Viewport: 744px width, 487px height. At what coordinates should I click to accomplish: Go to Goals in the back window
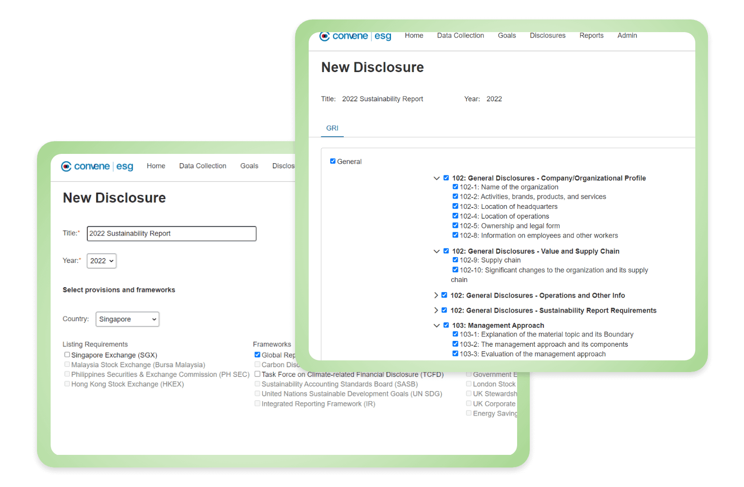(x=249, y=166)
